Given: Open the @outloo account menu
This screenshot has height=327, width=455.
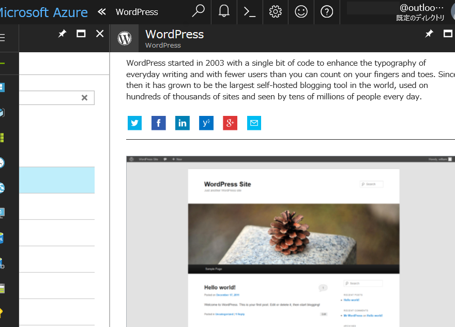Looking at the screenshot, I should click(420, 12).
